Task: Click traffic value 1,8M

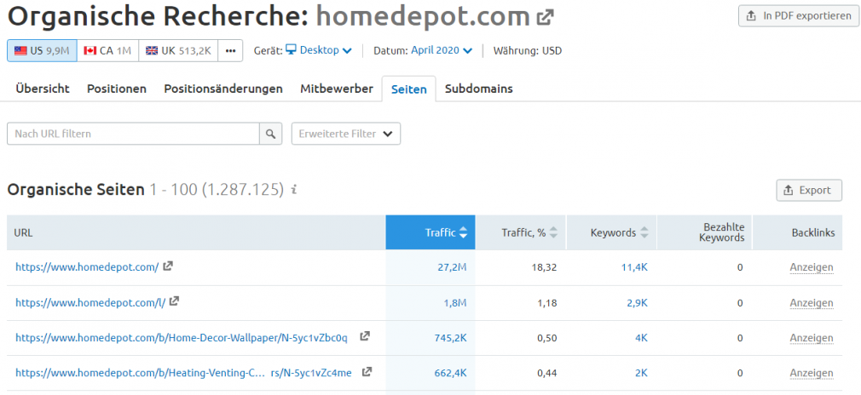Action: [455, 302]
